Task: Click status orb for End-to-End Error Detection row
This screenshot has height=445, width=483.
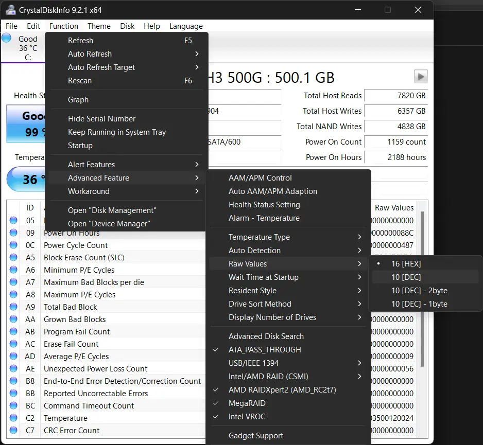Action: [13, 381]
